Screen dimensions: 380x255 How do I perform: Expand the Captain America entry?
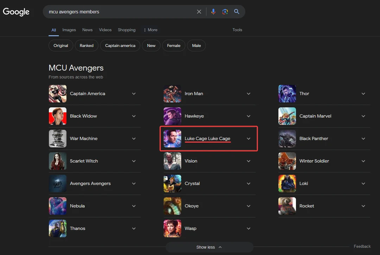(134, 94)
